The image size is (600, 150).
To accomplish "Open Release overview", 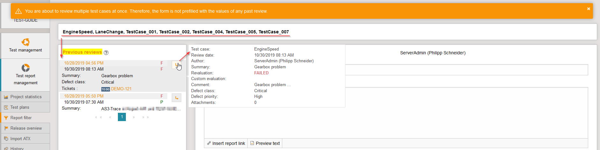I will [26, 128].
